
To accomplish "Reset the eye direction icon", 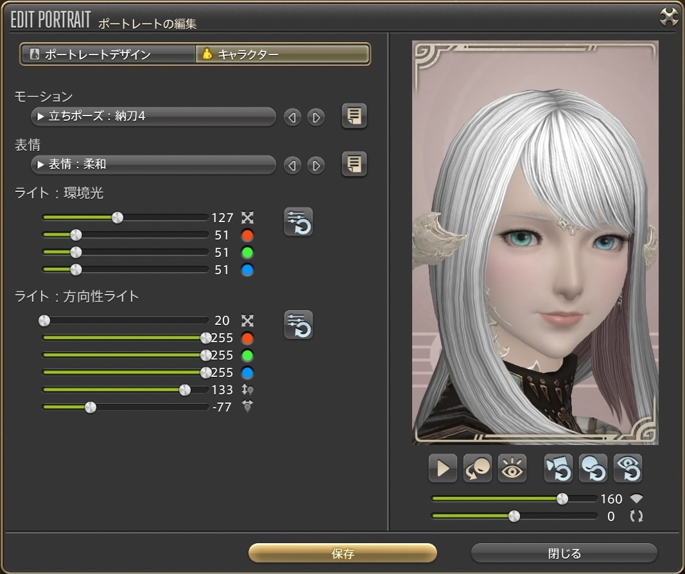I will point(627,468).
